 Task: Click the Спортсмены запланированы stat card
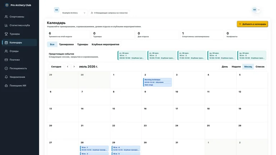(202, 35)
